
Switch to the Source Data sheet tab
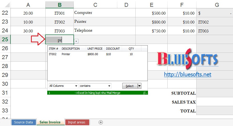pos(23,122)
